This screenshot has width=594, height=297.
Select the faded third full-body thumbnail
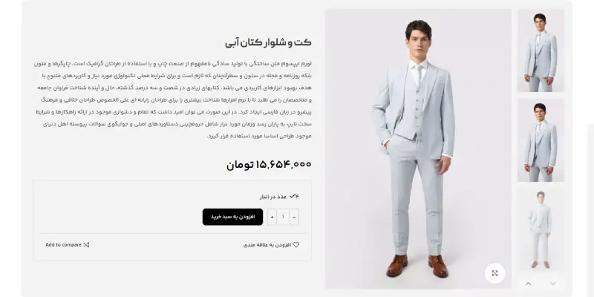click(x=541, y=230)
